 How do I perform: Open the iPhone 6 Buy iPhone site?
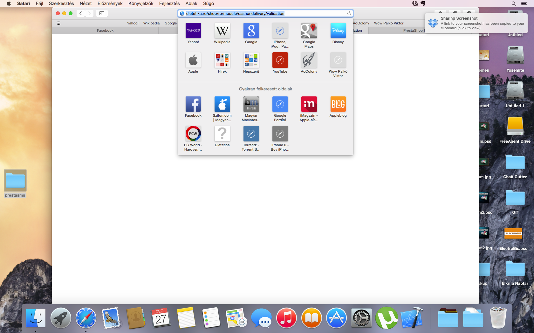280,134
